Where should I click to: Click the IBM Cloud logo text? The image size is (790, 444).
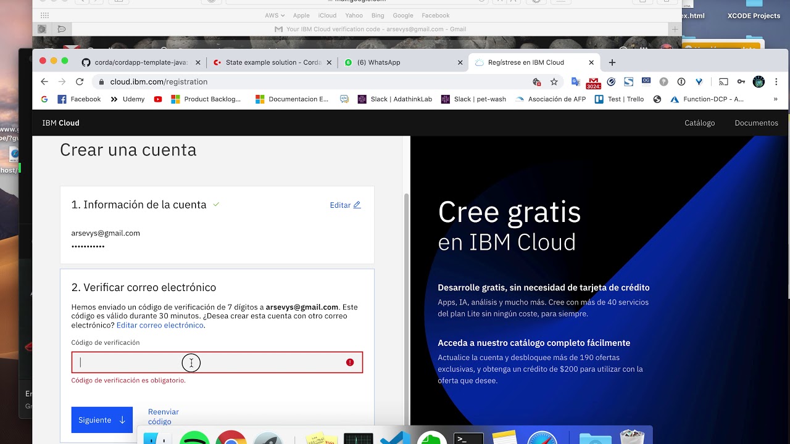pyautogui.click(x=60, y=123)
